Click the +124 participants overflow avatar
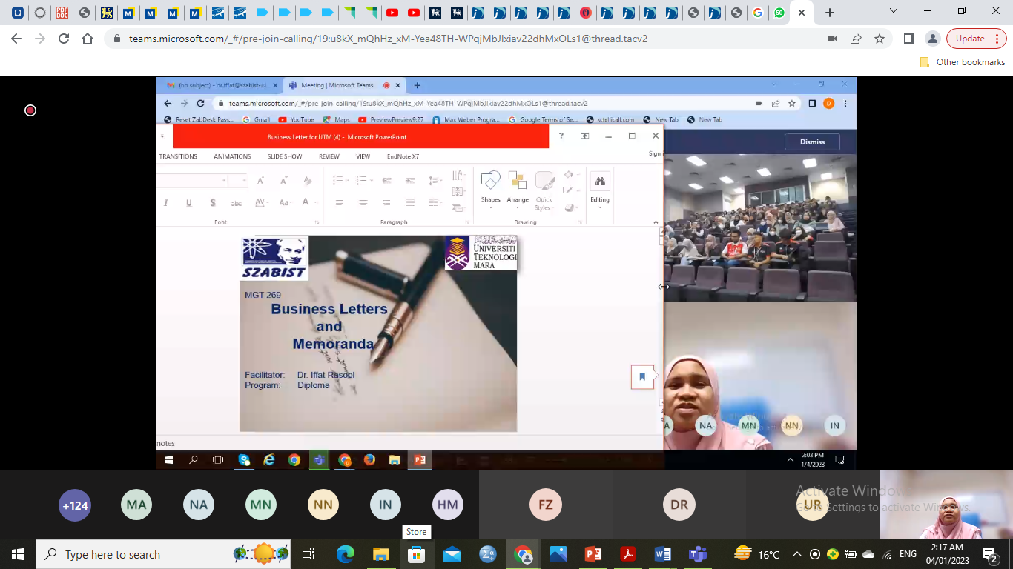 point(75,506)
